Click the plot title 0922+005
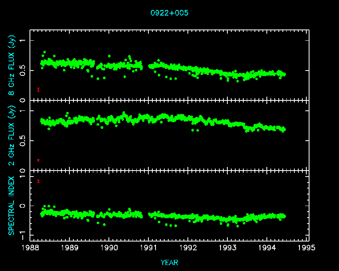The height and width of the screenshot is (271, 339). [x=169, y=13]
